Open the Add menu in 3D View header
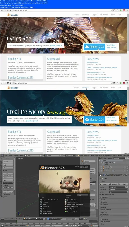 pos(16,219)
